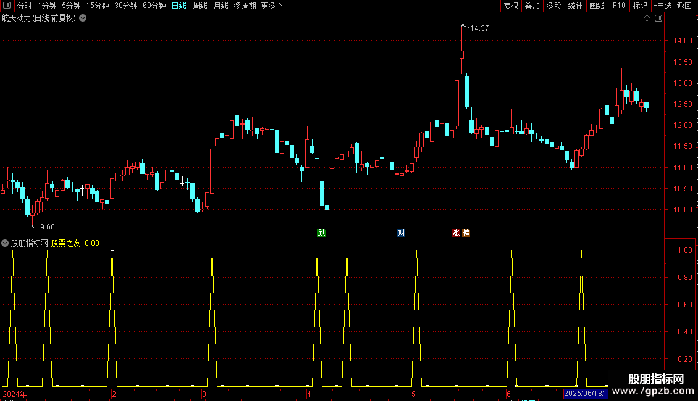Click the 标记 mark button
Viewport: 698px width, 401px height.
click(640, 6)
